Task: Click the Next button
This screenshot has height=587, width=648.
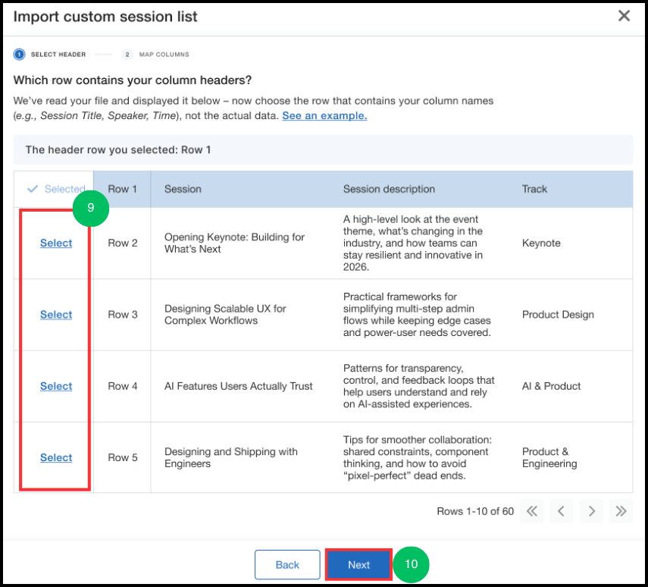Action: tap(358, 565)
